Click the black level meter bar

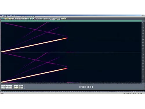[72, 90]
